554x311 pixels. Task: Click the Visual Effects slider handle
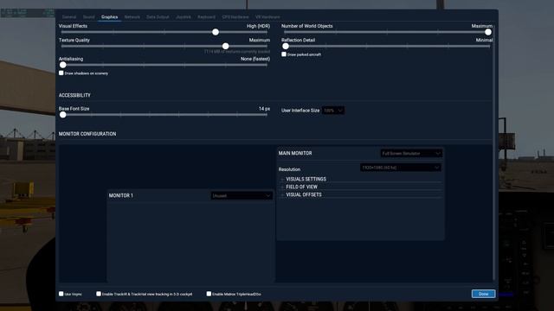tap(216, 32)
